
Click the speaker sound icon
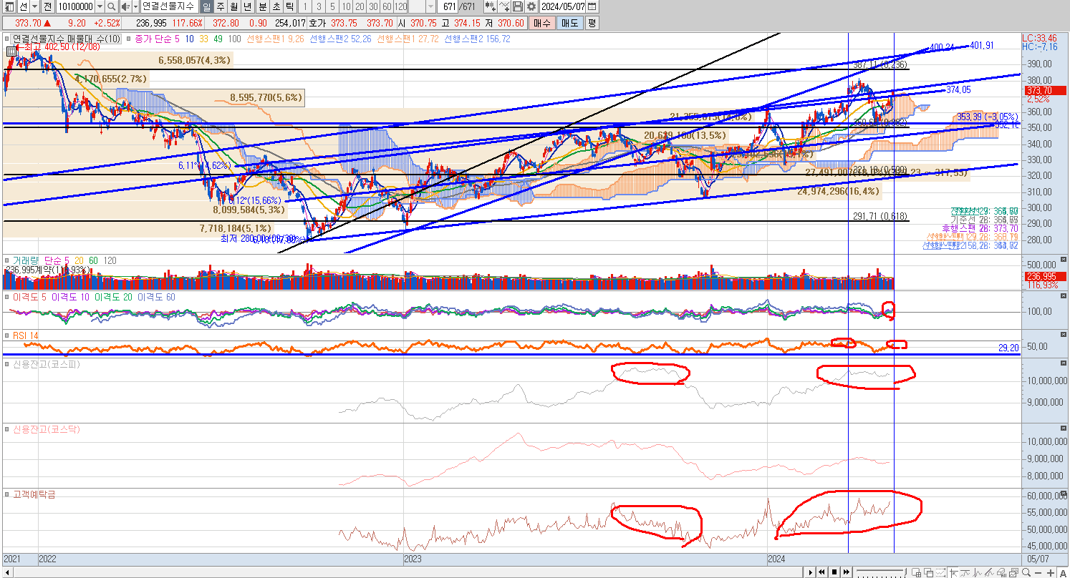click(x=125, y=6)
